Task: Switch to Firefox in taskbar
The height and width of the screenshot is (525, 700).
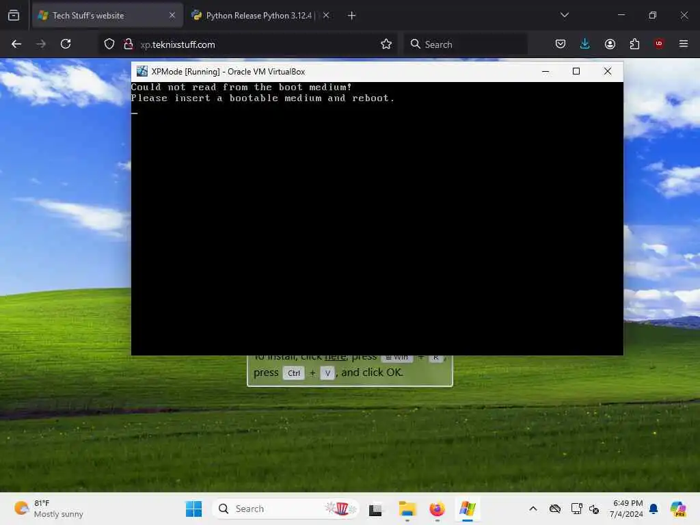Action: tap(437, 509)
